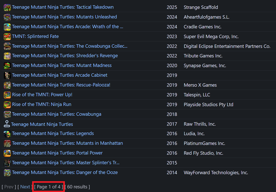The height and width of the screenshot is (192, 276).
Task: Click the Danger of the Ooze game icon
Action: click(x=7, y=173)
